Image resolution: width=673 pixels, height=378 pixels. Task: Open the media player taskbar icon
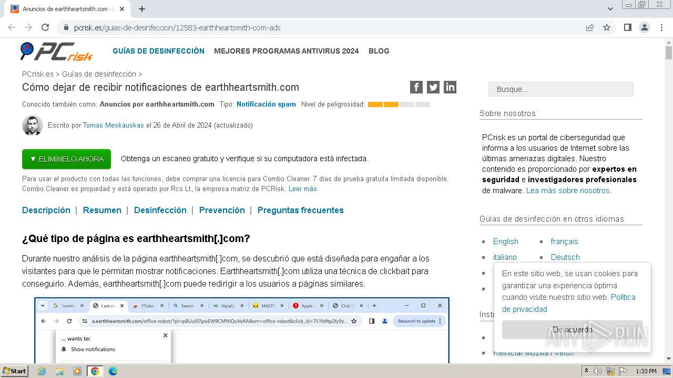[77, 371]
